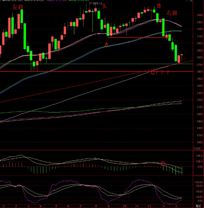Click the letter A chart annotation
204x208 pixels.
tap(106, 45)
